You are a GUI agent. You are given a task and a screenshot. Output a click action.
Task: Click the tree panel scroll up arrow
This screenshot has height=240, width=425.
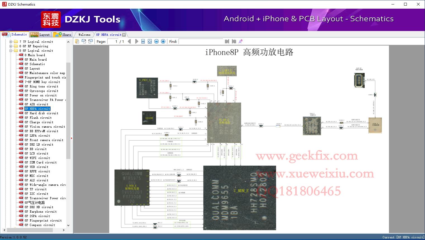coord(68,42)
